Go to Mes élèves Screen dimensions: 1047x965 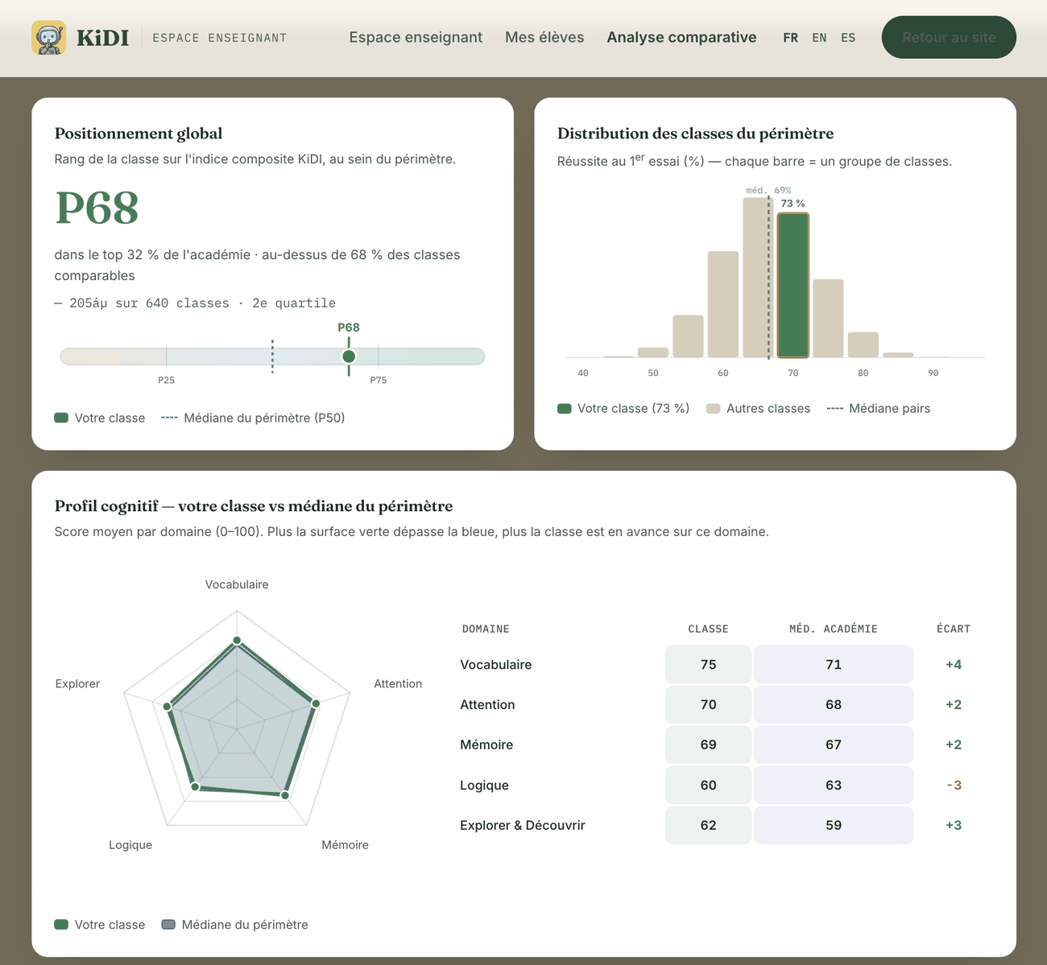tap(544, 37)
